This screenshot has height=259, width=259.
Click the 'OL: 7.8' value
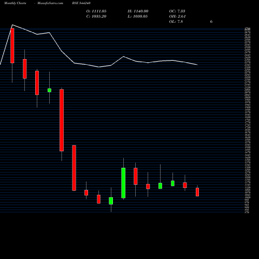click(x=176, y=22)
